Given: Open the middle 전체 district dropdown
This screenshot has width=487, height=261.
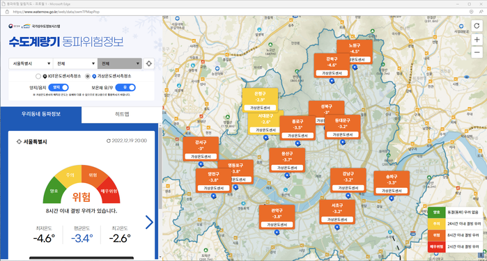Looking at the screenshot, I should 75,63.
